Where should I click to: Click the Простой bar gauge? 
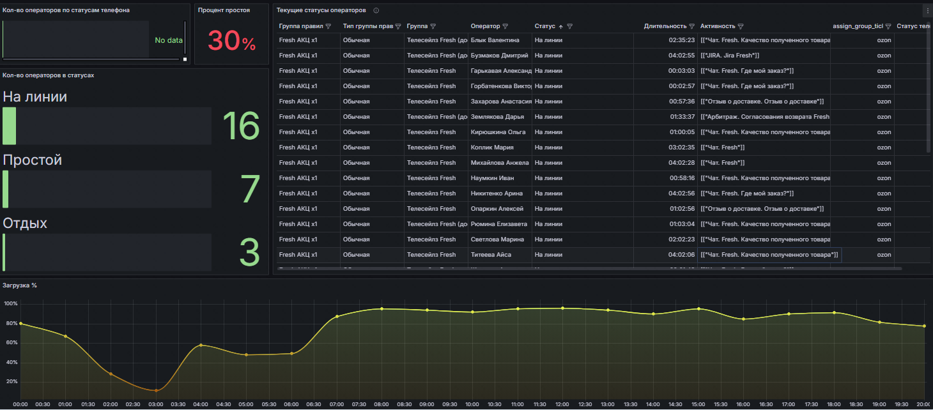click(x=107, y=189)
